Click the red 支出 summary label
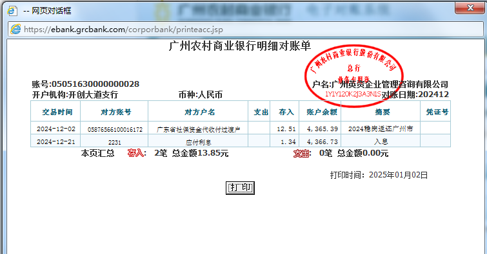The width and height of the screenshot is (487, 254). click(301, 153)
